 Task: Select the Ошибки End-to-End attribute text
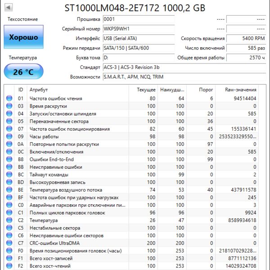52,159
